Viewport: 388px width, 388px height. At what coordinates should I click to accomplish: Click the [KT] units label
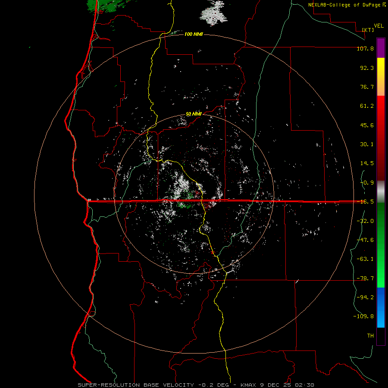pyautogui.click(x=368, y=30)
